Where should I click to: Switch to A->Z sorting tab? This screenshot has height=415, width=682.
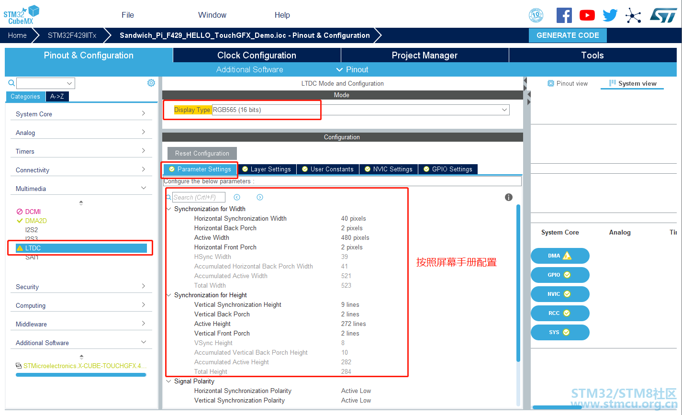point(57,96)
